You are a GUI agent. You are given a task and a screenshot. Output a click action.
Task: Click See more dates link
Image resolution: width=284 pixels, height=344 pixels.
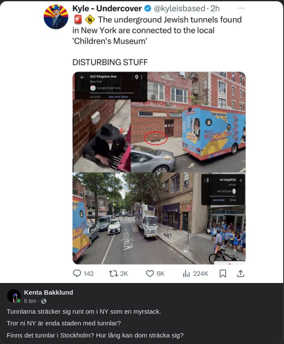pos(118,97)
